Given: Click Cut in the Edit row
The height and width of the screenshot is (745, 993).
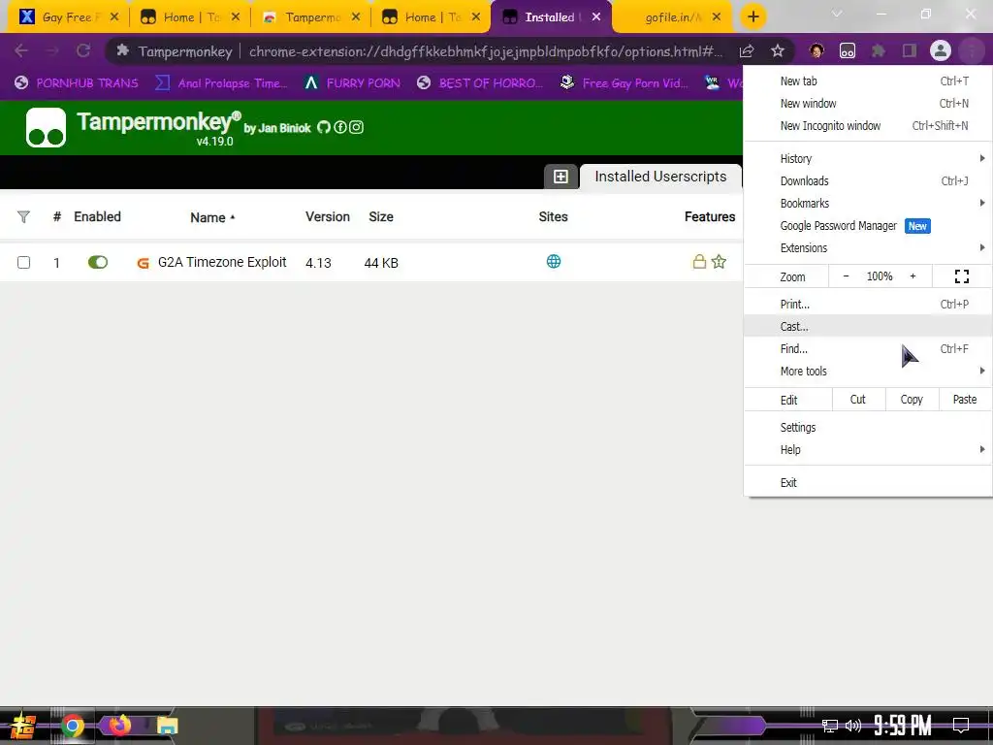Looking at the screenshot, I should tap(858, 400).
